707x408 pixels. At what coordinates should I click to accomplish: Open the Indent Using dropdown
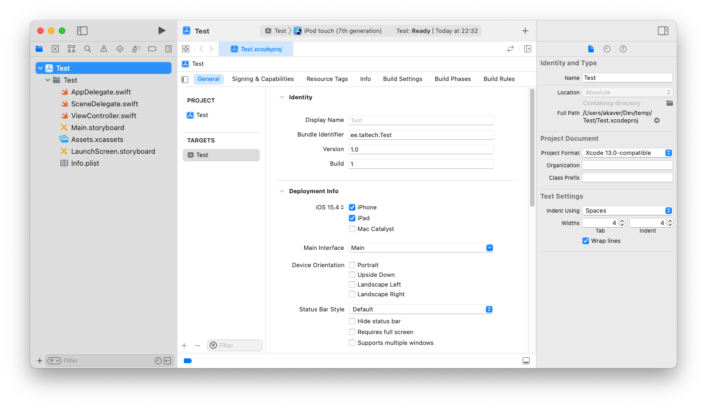coord(628,210)
